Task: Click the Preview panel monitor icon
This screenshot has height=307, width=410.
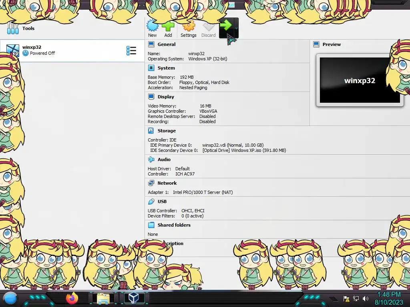Action: [x=316, y=44]
